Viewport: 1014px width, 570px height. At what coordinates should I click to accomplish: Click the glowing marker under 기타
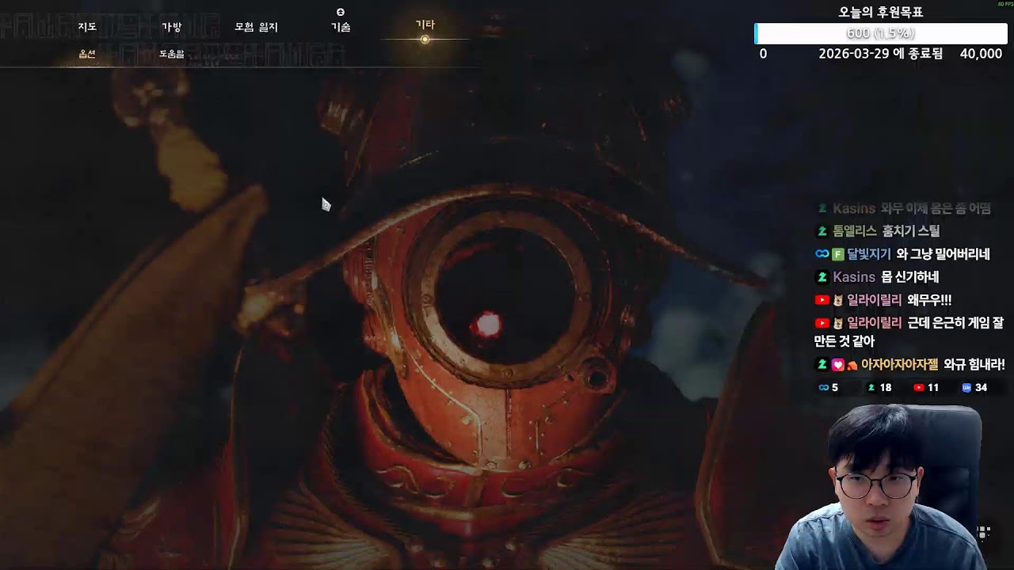(425, 39)
